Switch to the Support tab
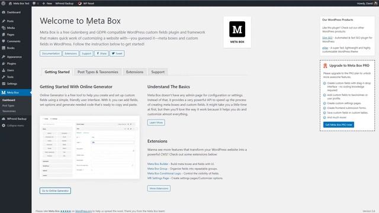Image resolution: width=379 pixels, height=213 pixels. click(158, 72)
